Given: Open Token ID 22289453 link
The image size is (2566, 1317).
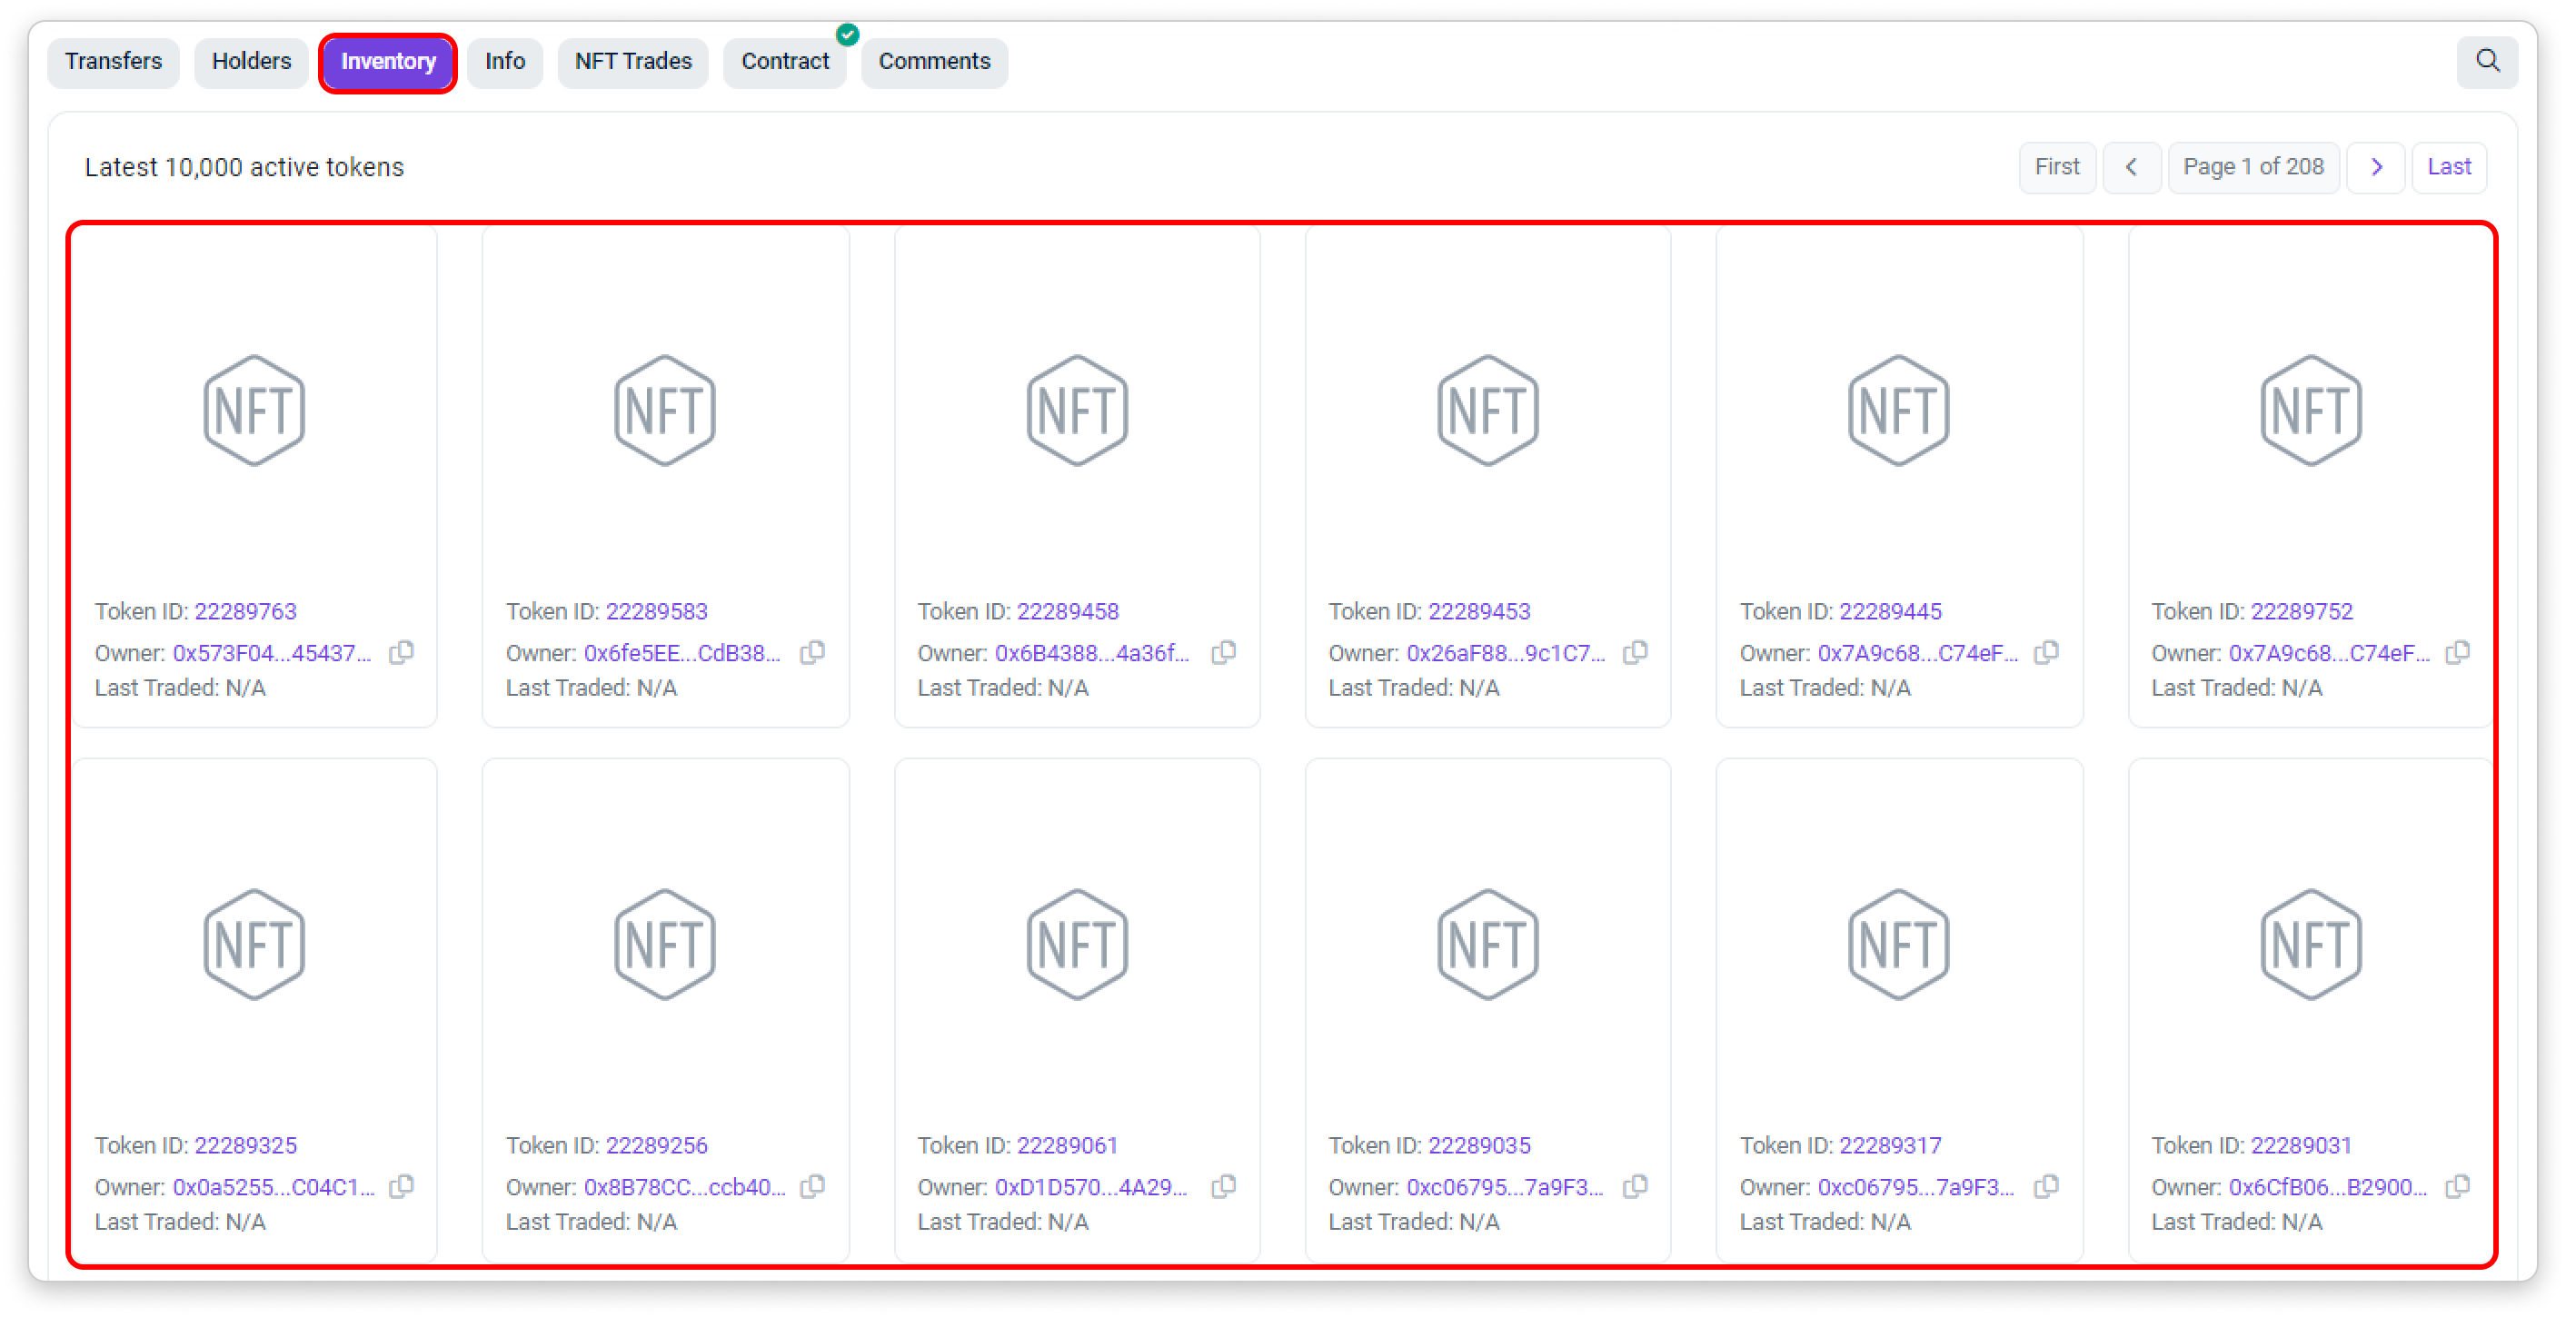Looking at the screenshot, I should (x=1478, y=611).
